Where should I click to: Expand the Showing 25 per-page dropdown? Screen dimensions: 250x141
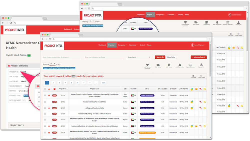coord(52,64)
